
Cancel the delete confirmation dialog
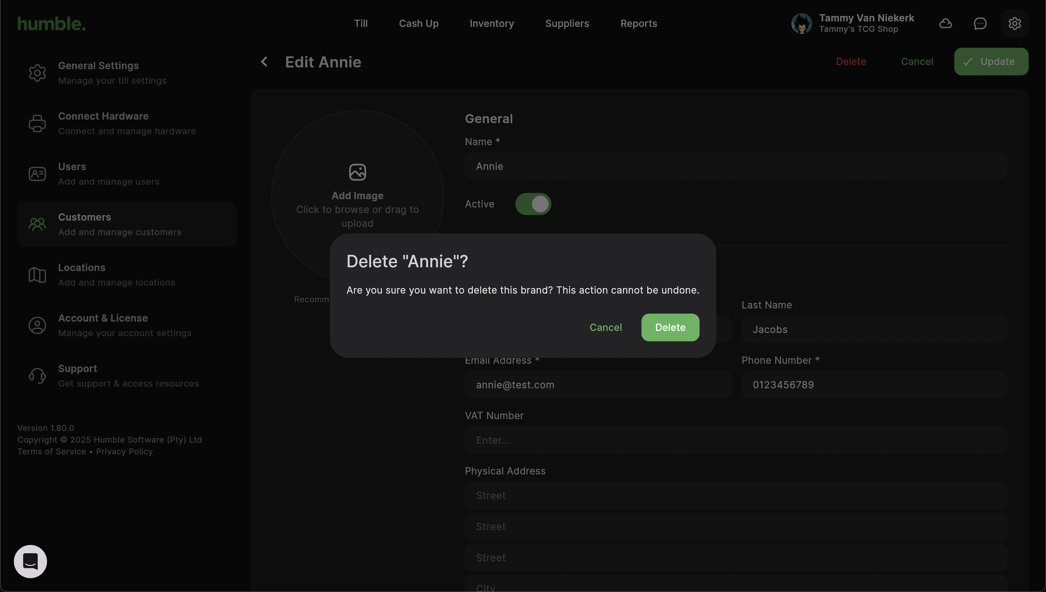click(605, 327)
